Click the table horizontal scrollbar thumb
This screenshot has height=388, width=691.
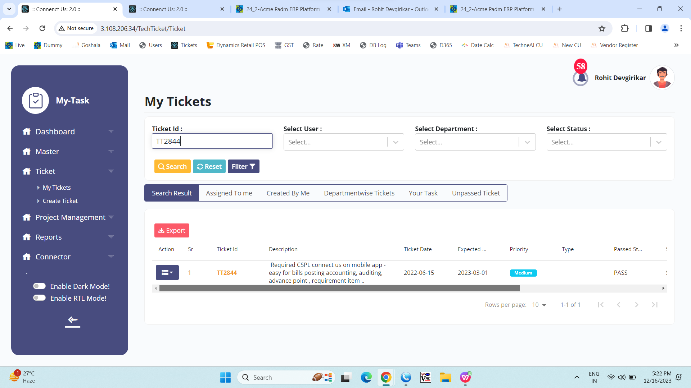(x=339, y=288)
